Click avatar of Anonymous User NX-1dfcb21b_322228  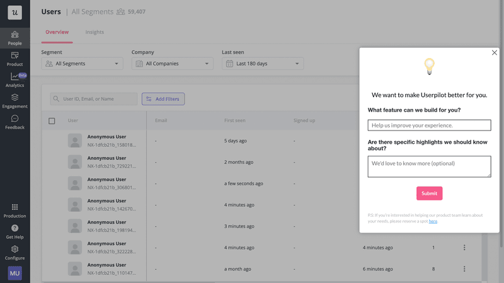(x=75, y=248)
